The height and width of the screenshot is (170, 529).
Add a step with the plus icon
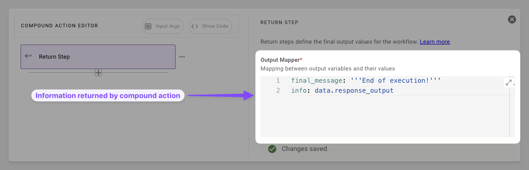point(99,73)
